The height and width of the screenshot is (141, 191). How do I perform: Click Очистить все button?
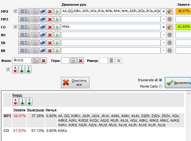click(x=75, y=83)
